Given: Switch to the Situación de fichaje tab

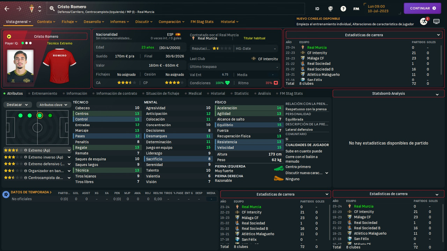Looking at the screenshot, I should point(162,93).
